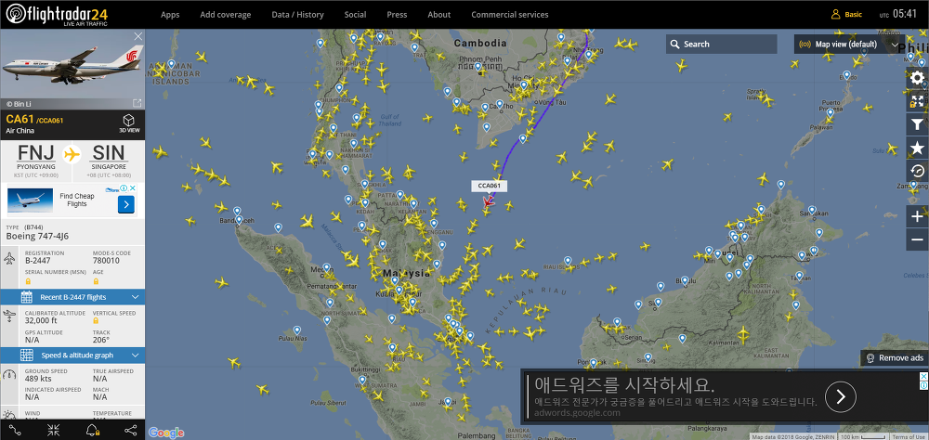929x440 pixels.
Task: Click the Basic user account icon
Action: tap(836, 14)
